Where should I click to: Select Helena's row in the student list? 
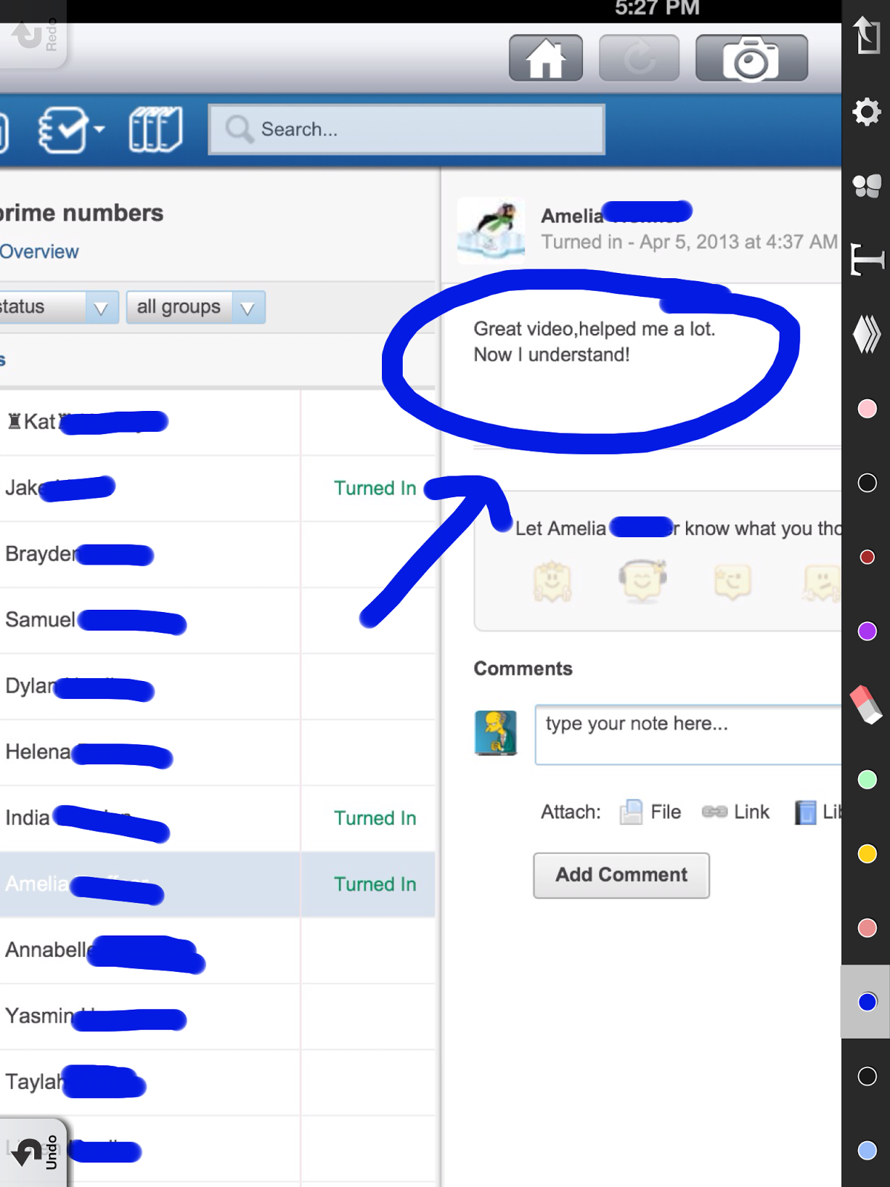(217, 752)
